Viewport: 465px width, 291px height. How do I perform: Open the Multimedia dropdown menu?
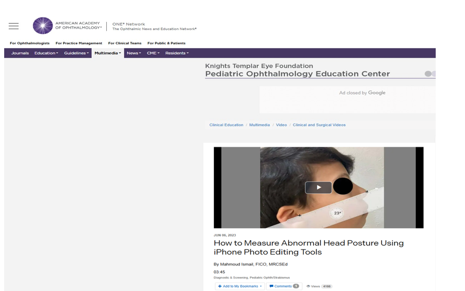click(108, 53)
